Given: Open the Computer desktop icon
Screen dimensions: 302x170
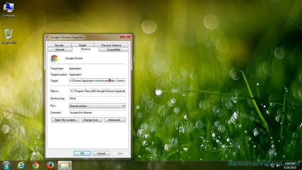Looking at the screenshot, I should [8, 9].
